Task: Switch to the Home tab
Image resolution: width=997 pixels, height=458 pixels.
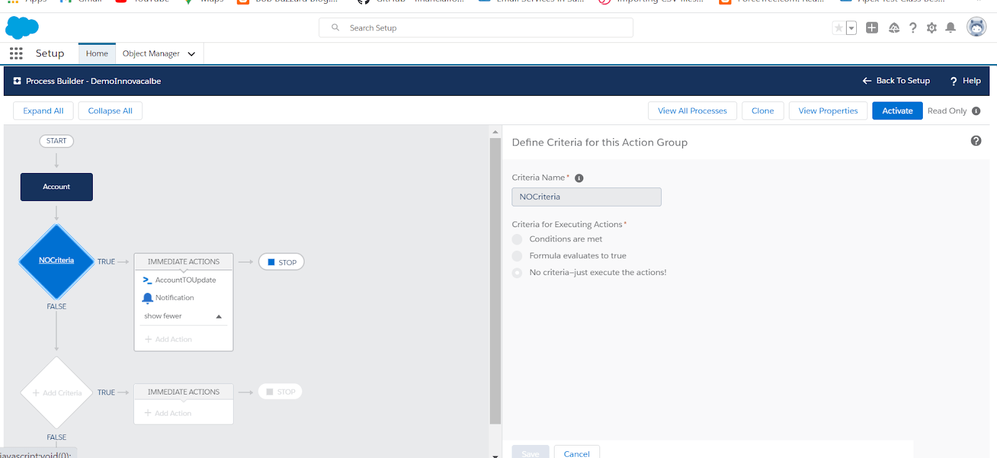Action: [x=97, y=54]
